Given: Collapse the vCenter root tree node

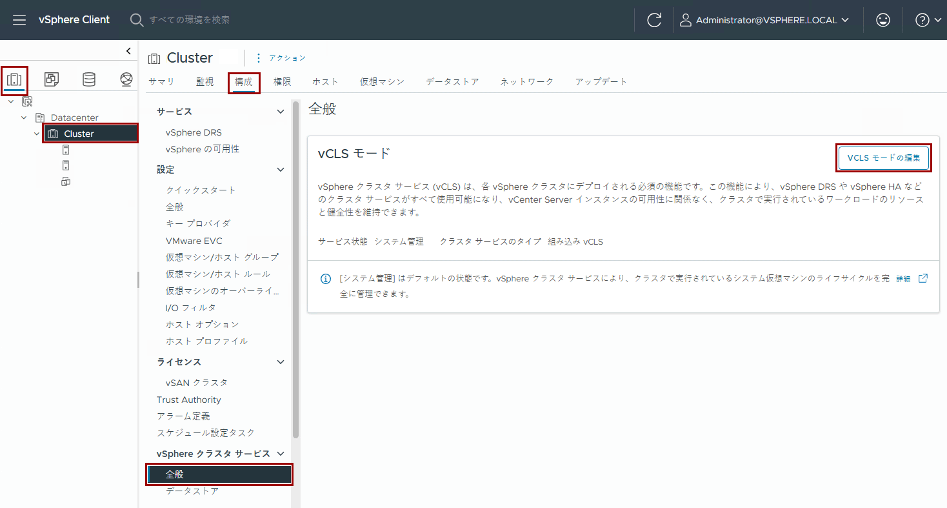Looking at the screenshot, I should click(11, 101).
